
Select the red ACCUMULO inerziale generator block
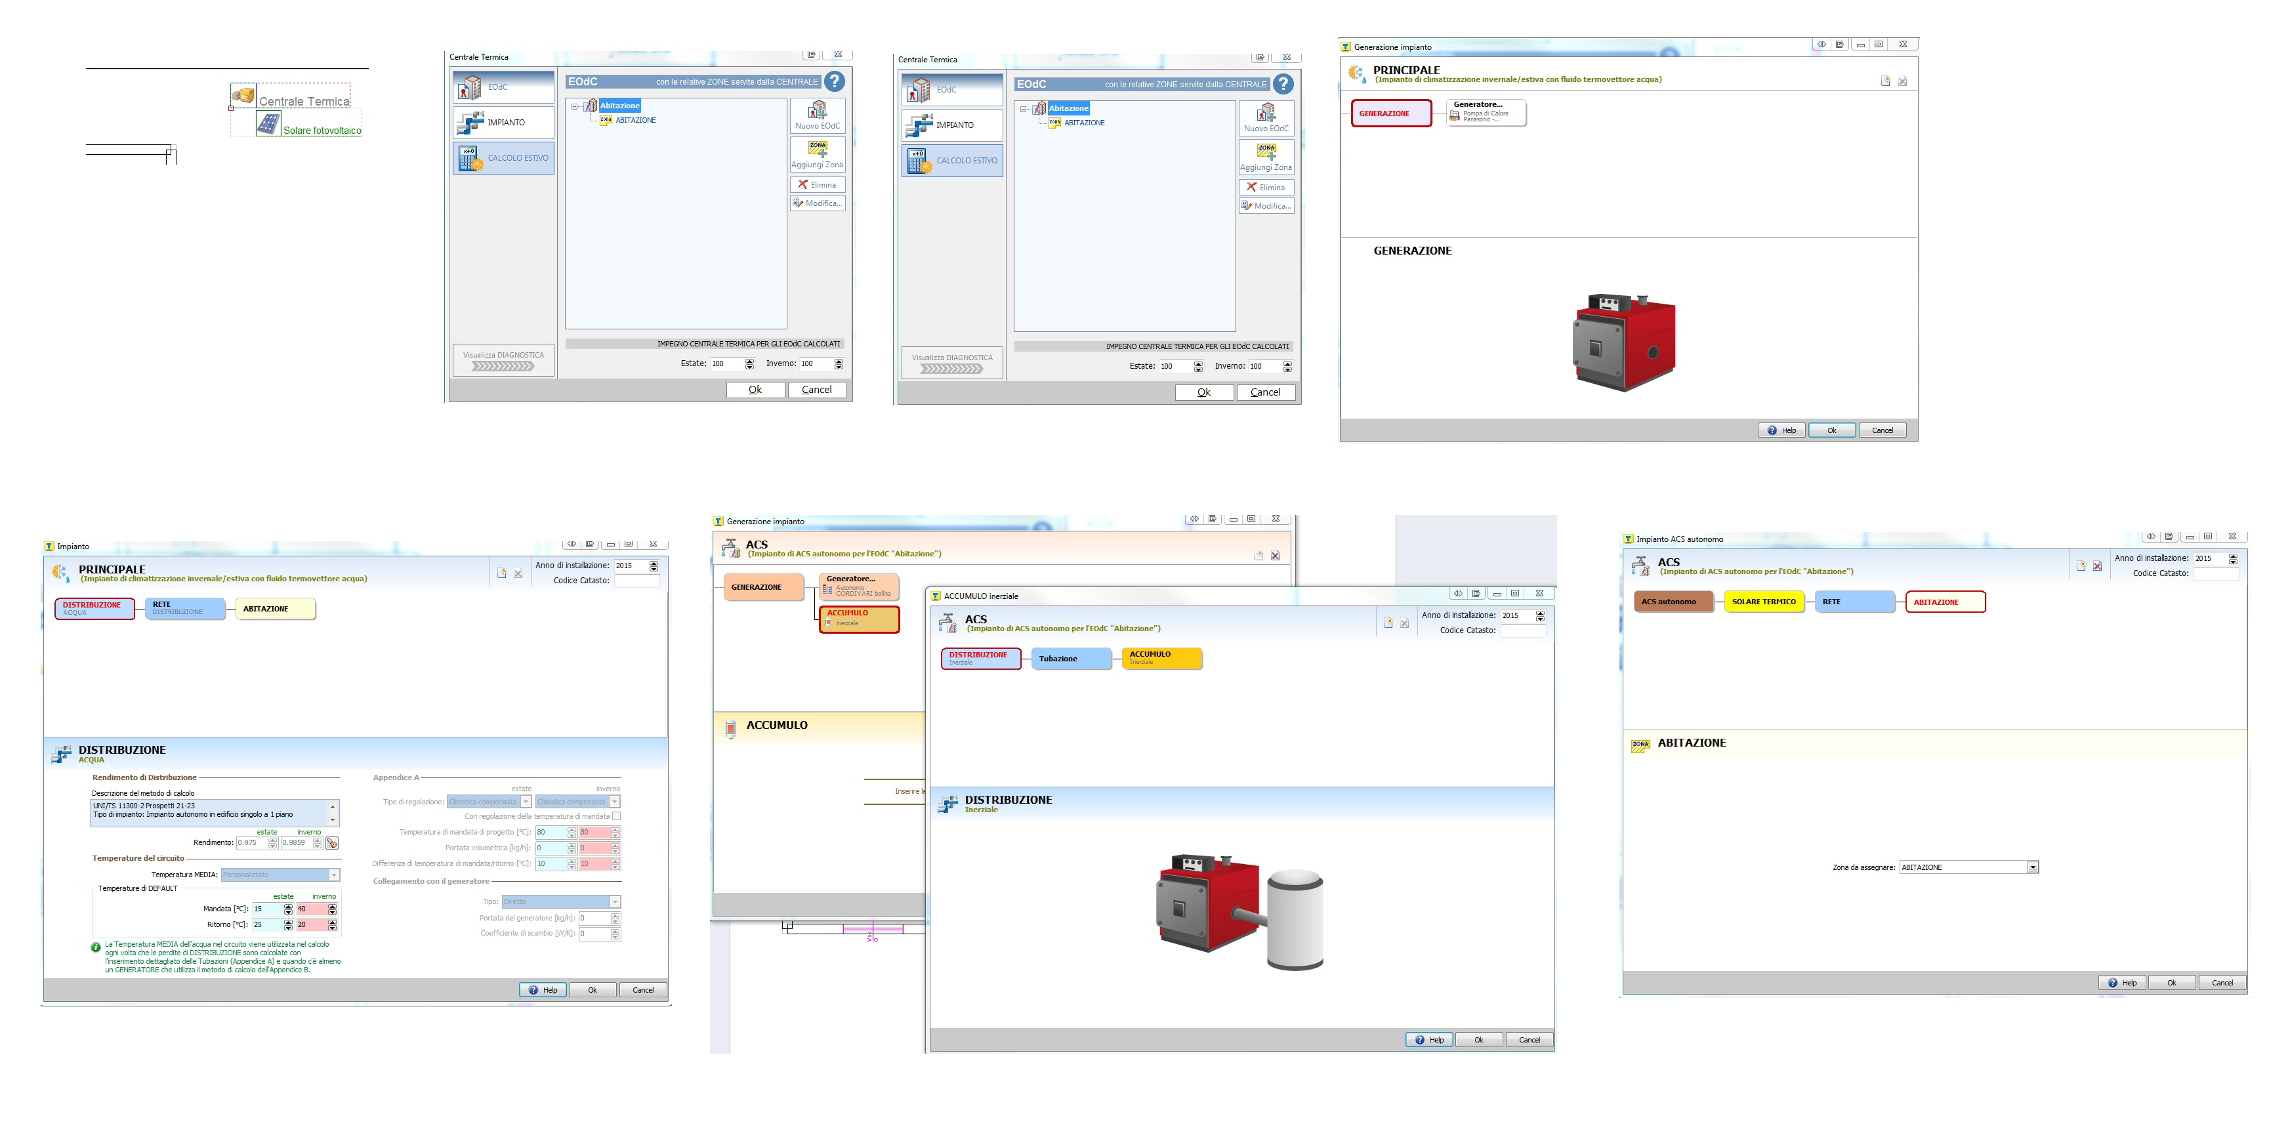[859, 619]
